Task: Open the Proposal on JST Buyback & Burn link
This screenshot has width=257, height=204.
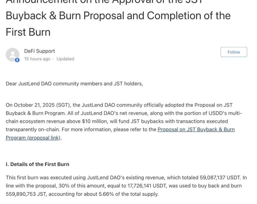Action: click(196, 130)
